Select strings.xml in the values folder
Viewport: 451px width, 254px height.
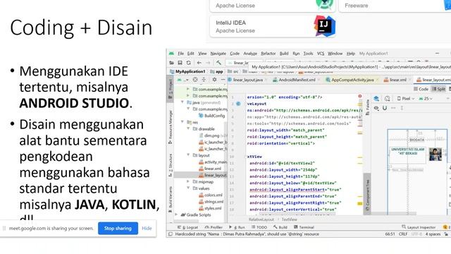(211, 202)
